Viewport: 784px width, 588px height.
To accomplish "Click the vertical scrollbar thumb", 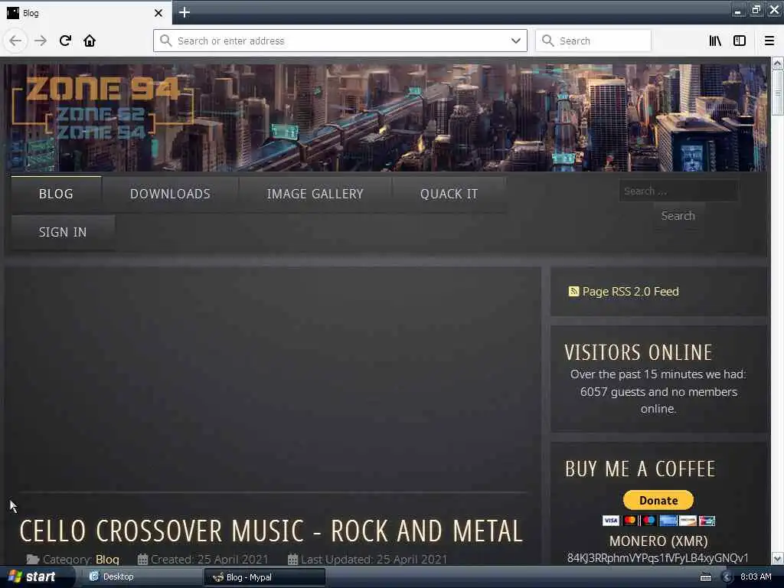I will pos(778,93).
